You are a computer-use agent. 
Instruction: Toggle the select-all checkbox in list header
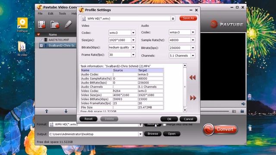click(x=38, y=34)
